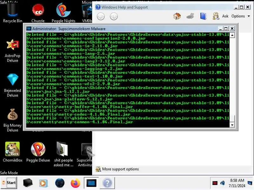This screenshot has height=190, width=254.
Task: Click the volume tray icon
Action: point(223,183)
